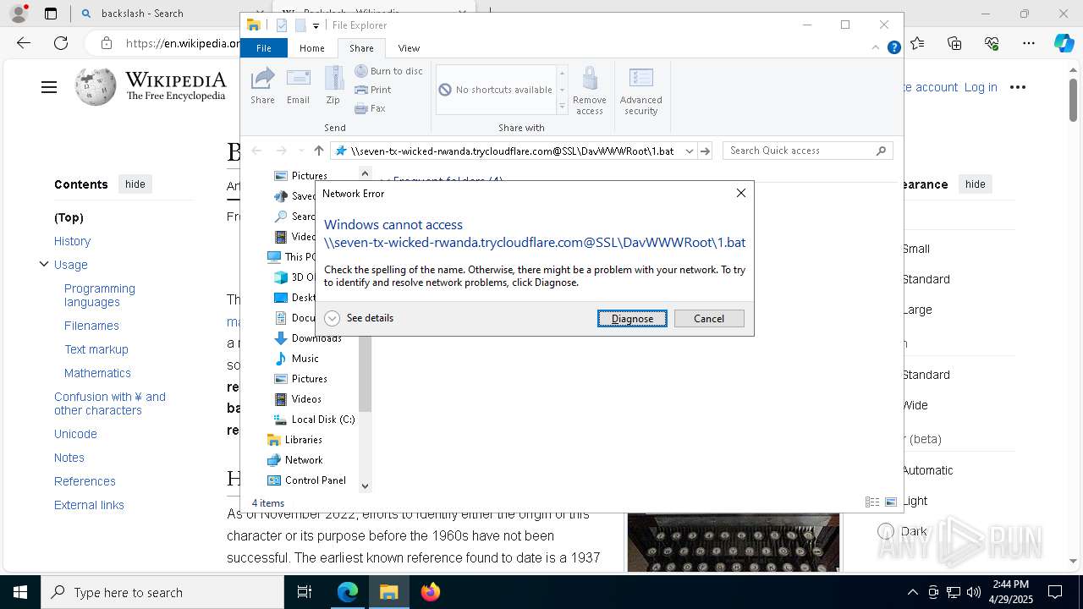The width and height of the screenshot is (1083, 609).
Task: Expand the share-with gallery more arrow
Action: tap(562, 107)
